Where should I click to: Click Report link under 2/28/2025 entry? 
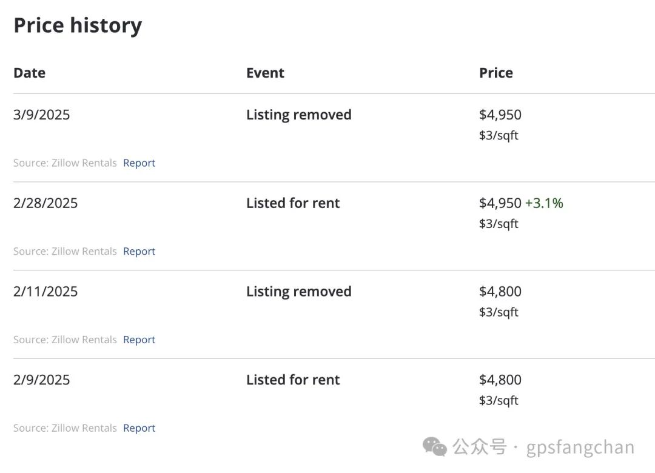139,251
